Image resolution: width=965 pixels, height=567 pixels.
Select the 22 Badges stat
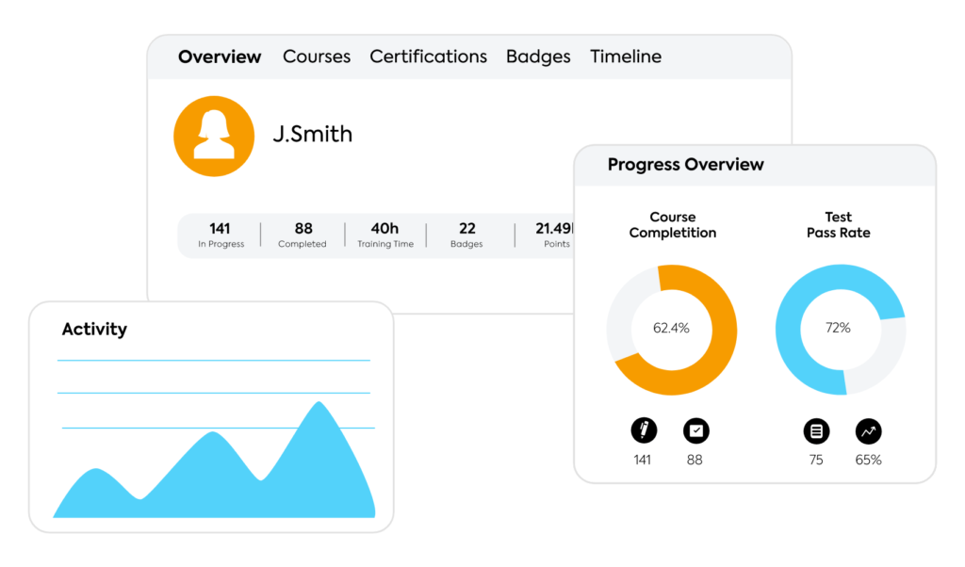coord(466,235)
